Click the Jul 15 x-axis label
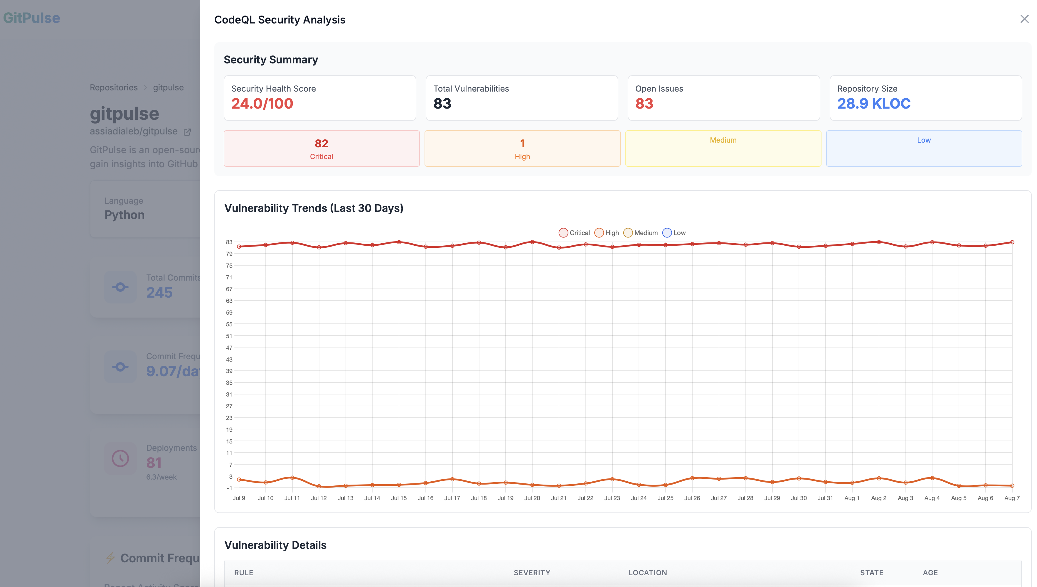Screen dimensions: 1037x587 click(399, 498)
